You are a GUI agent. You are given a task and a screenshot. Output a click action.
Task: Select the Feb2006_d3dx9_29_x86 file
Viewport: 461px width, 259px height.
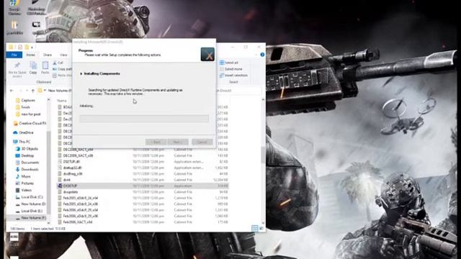click(x=143, y=216)
